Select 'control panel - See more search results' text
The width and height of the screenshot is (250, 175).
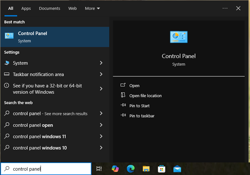[x=50, y=113]
